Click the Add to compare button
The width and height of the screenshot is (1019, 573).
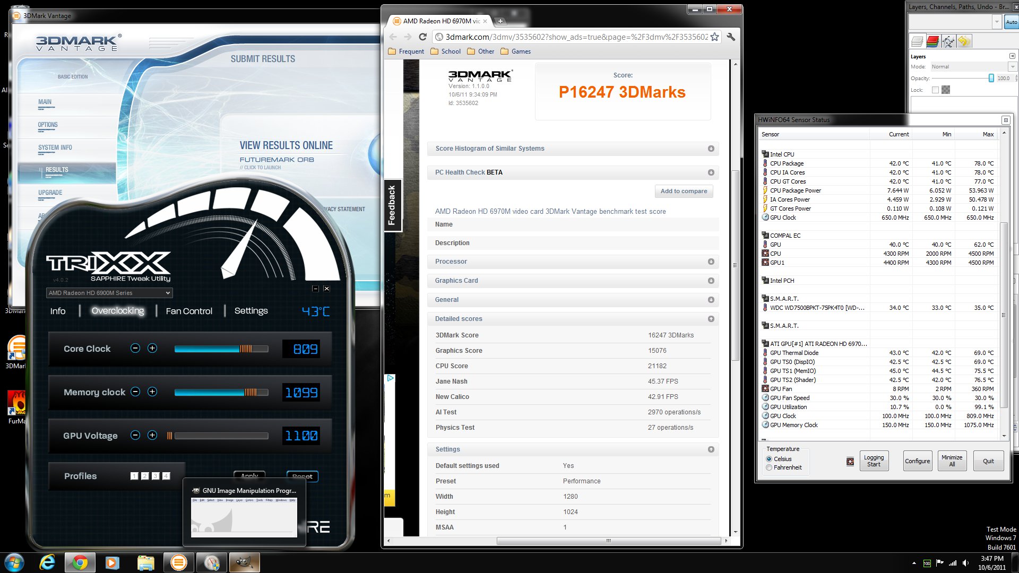point(684,191)
